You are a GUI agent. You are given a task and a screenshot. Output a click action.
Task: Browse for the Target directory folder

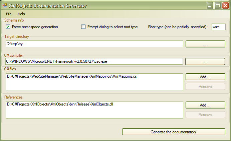205,44
